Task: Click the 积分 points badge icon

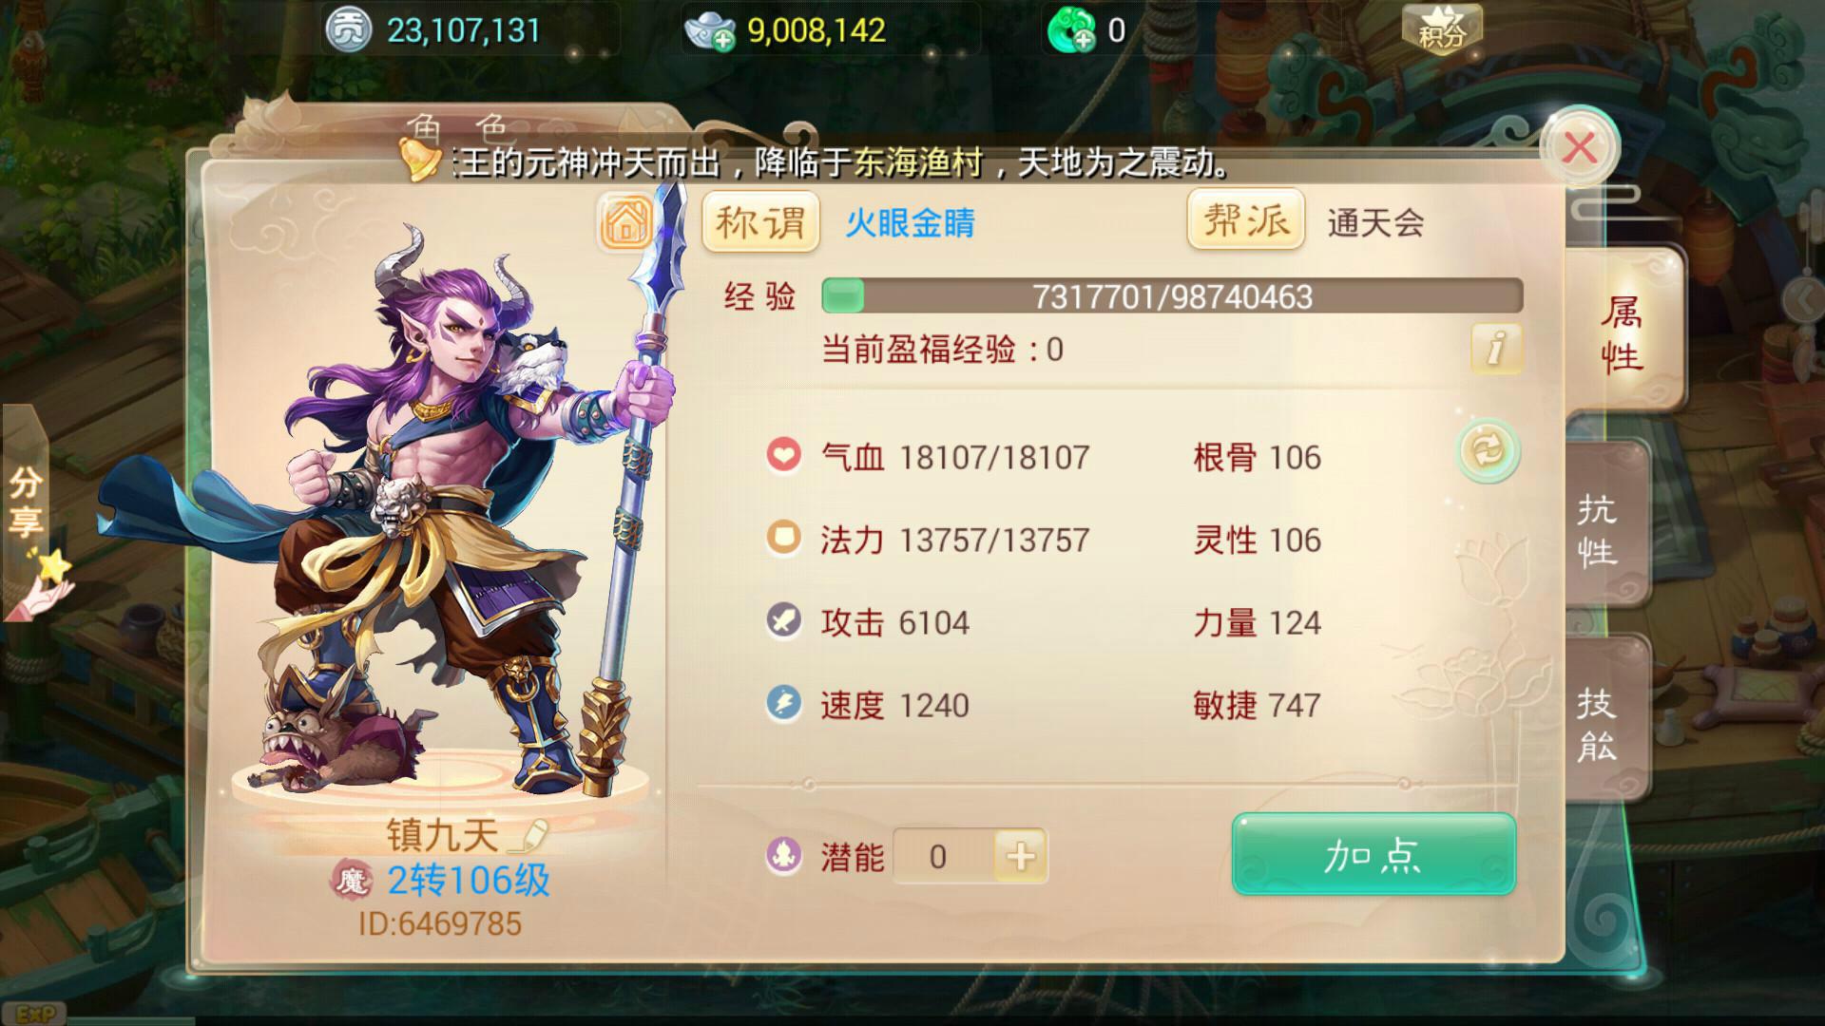Action: click(1442, 29)
